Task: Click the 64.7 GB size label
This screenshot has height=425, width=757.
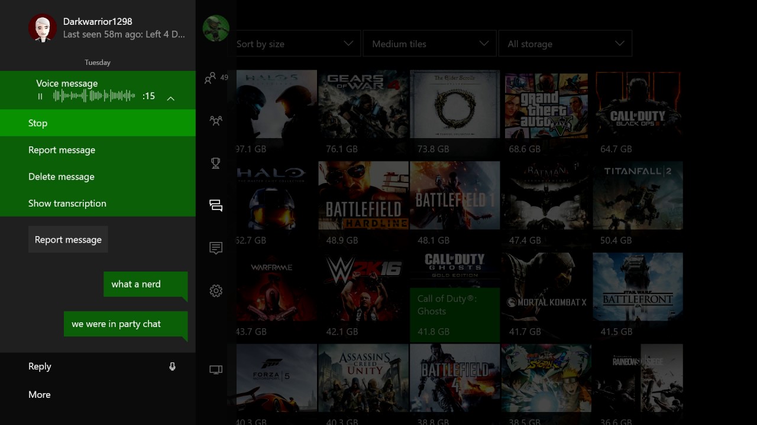Action: tap(616, 149)
